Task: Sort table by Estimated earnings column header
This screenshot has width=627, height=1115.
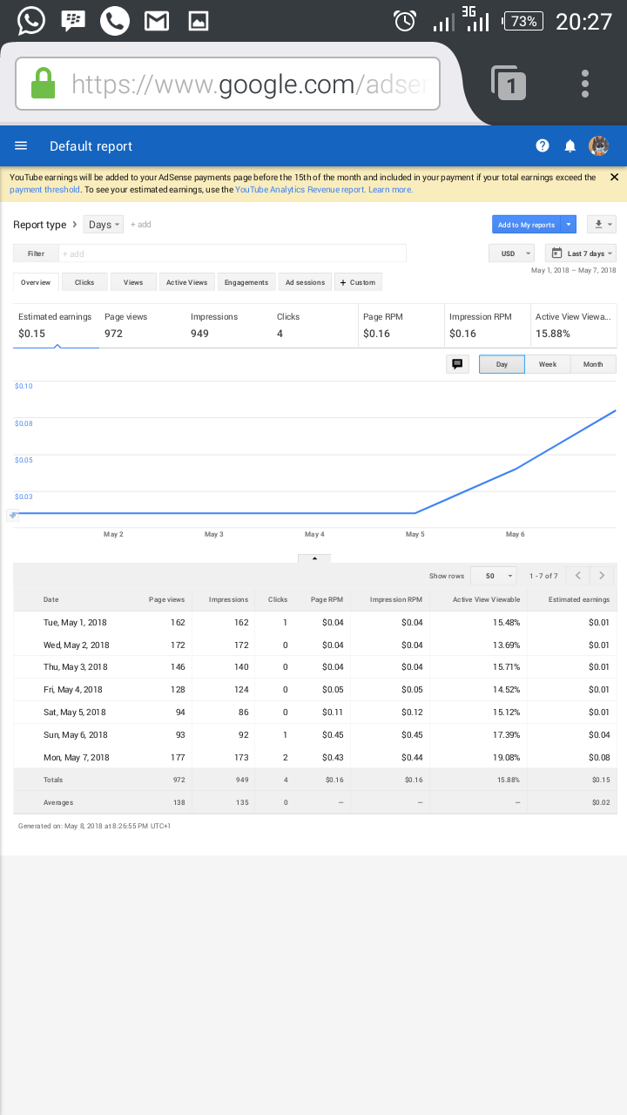Action: [579, 599]
